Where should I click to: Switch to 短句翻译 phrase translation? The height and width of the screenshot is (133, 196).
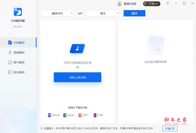18,72
